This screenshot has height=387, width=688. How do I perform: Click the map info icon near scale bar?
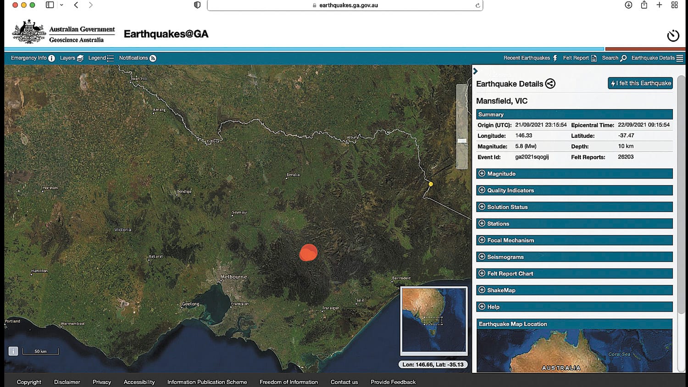[13, 351]
